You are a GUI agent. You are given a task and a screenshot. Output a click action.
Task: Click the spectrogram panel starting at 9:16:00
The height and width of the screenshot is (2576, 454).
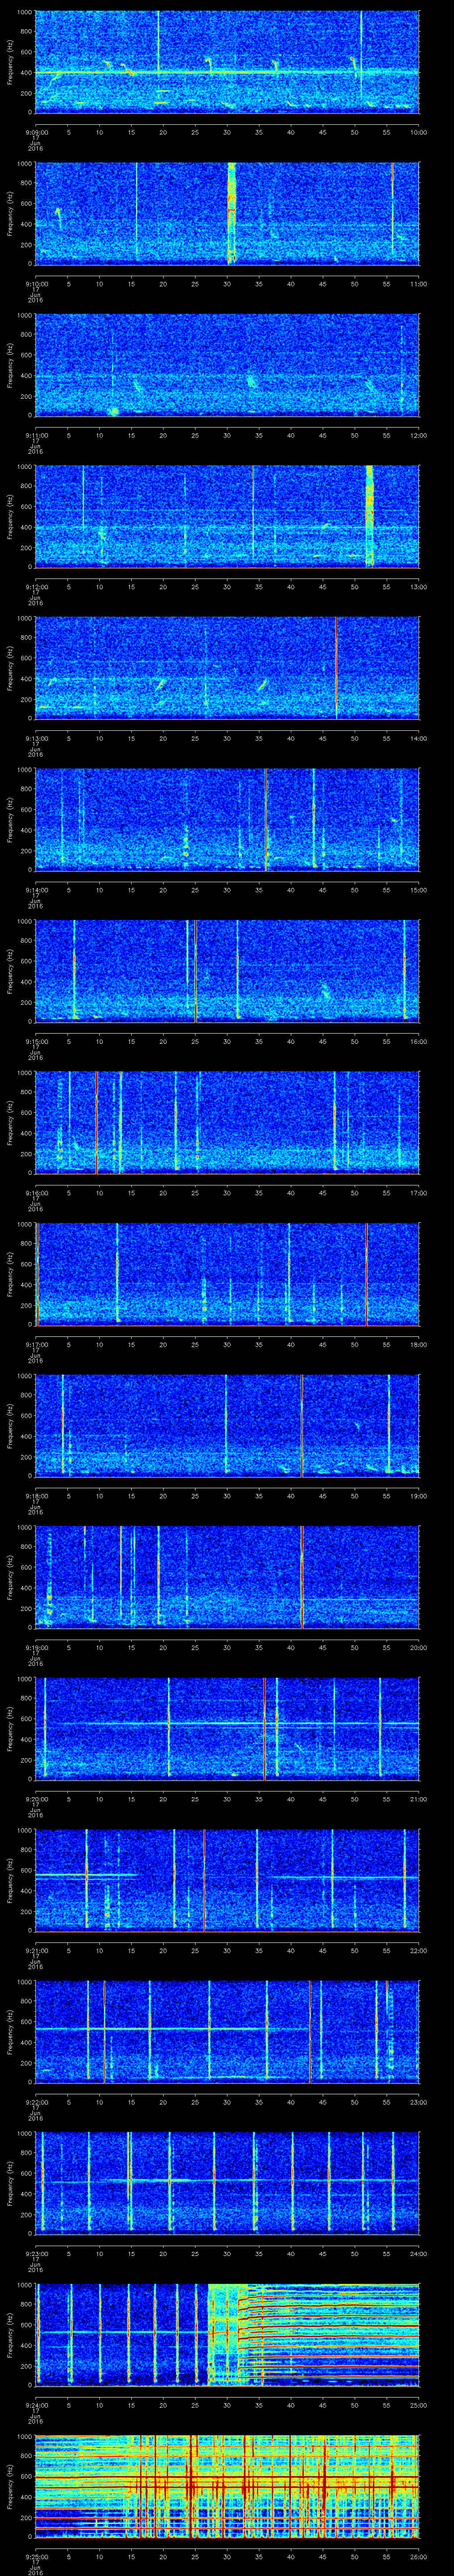(x=227, y=1123)
